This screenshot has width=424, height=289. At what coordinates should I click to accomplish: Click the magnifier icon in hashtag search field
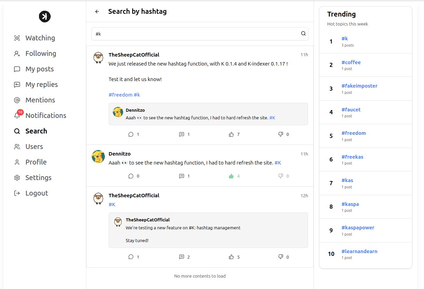coord(303,33)
